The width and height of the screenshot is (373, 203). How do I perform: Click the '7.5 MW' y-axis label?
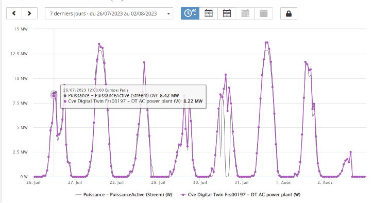[x=20, y=103]
